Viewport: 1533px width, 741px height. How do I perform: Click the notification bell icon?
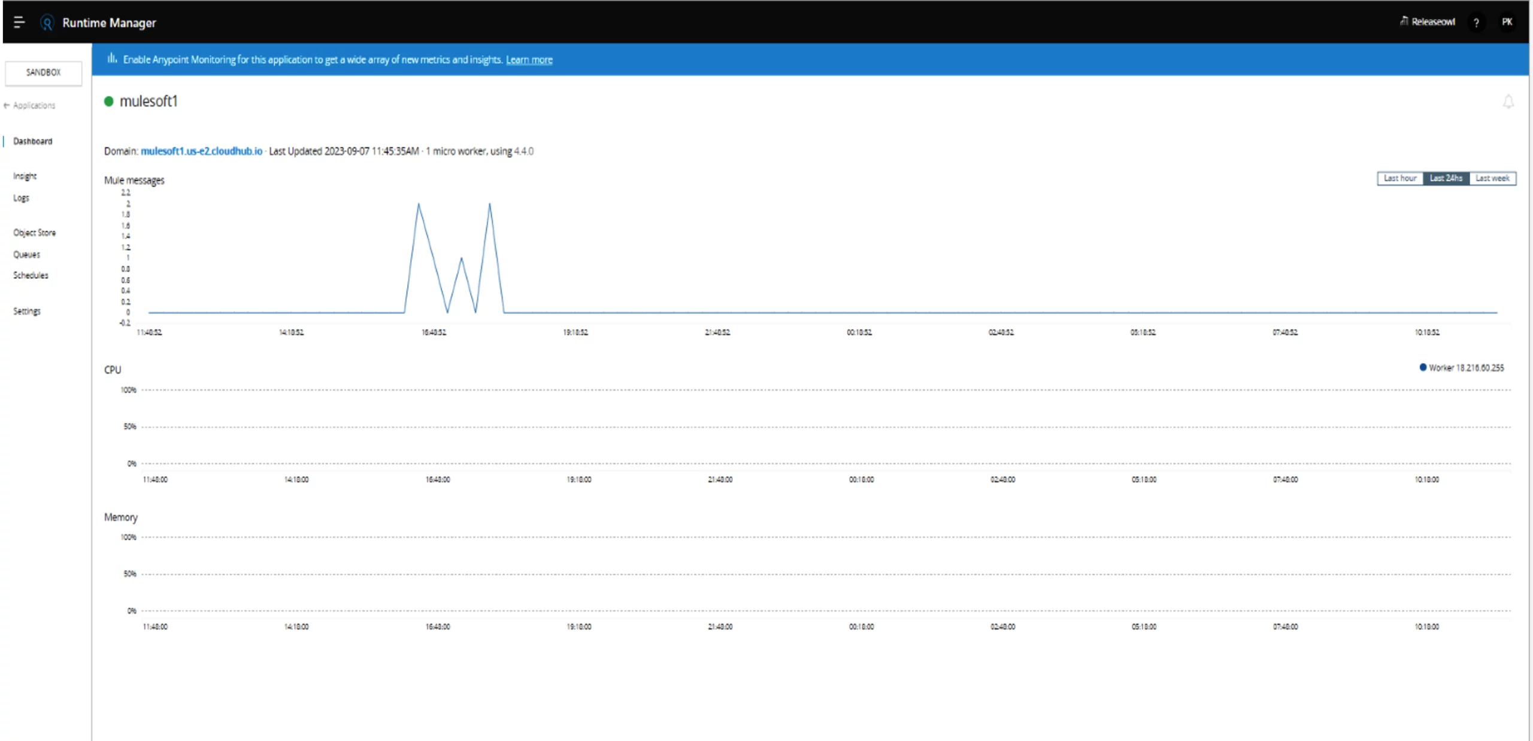coord(1508,102)
